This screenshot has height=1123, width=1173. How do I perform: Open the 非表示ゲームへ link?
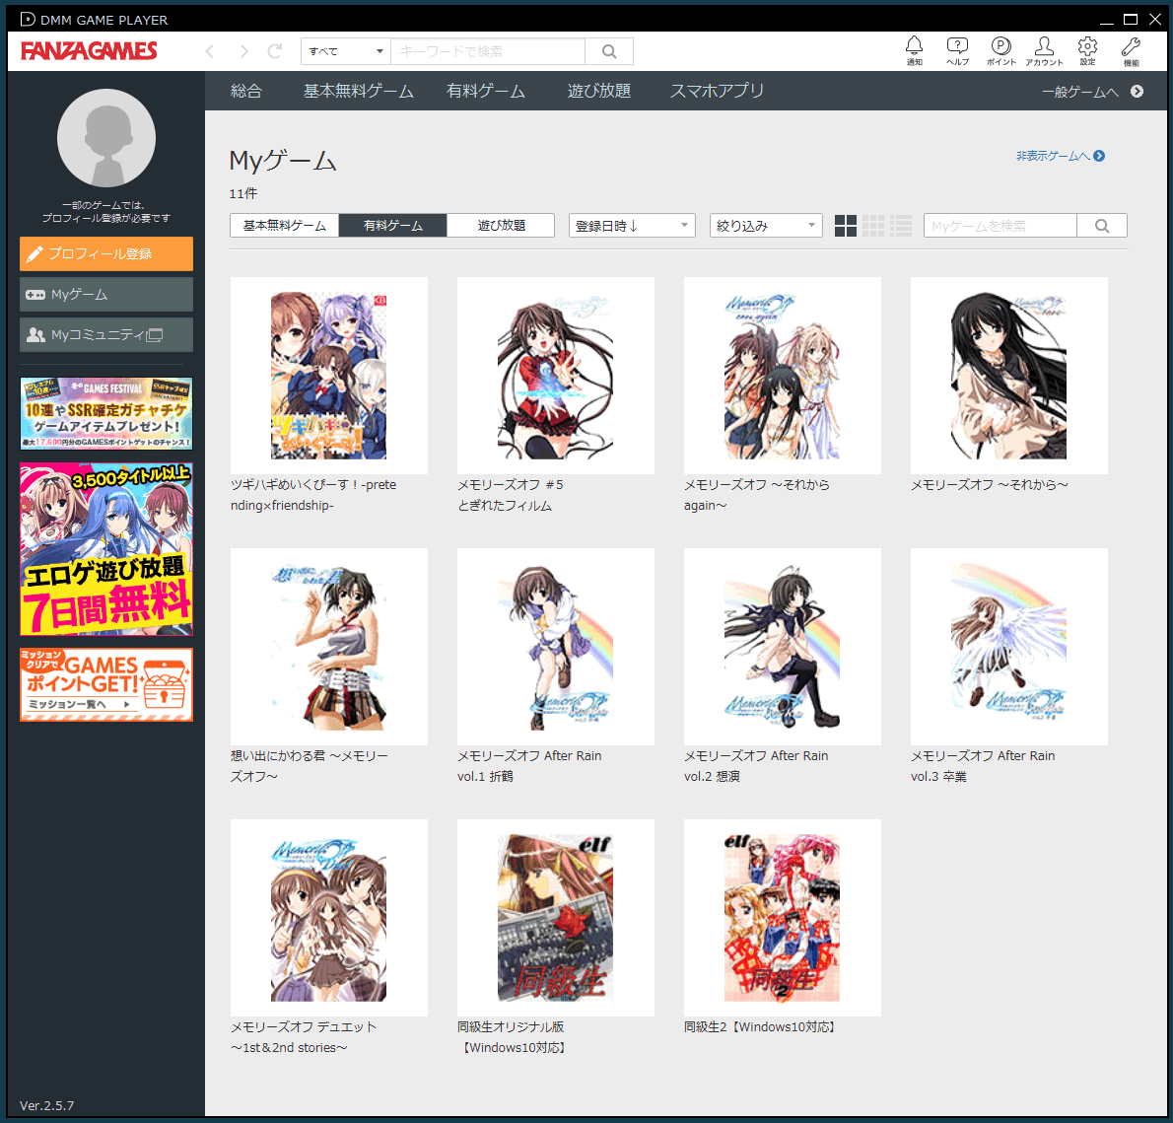click(x=1053, y=156)
